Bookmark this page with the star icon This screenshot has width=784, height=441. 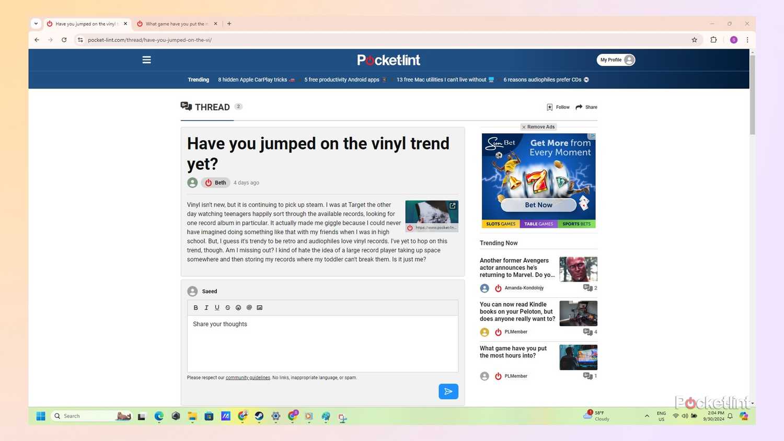(695, 40)
